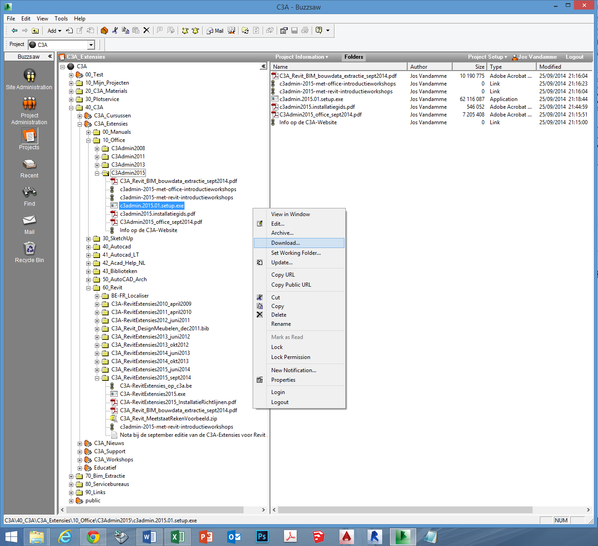This screenshot has height=546, width=598.
Task: Select c3admin2015.installatiegids.pdf in file list
Action: [x=317, y=107]
